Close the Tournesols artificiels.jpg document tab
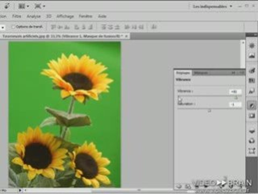 pos(126,36)
